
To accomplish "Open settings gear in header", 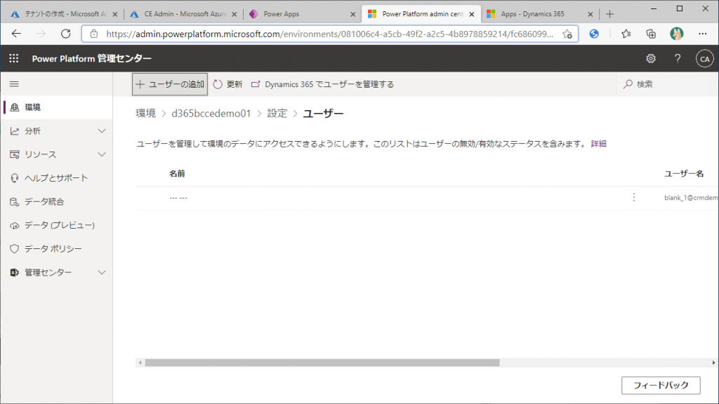I will coord(651,59).
